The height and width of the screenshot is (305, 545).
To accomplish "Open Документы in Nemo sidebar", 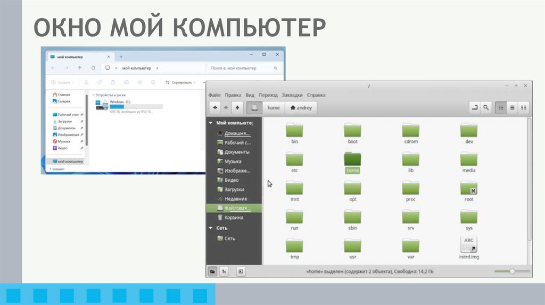I will (234, 152).
